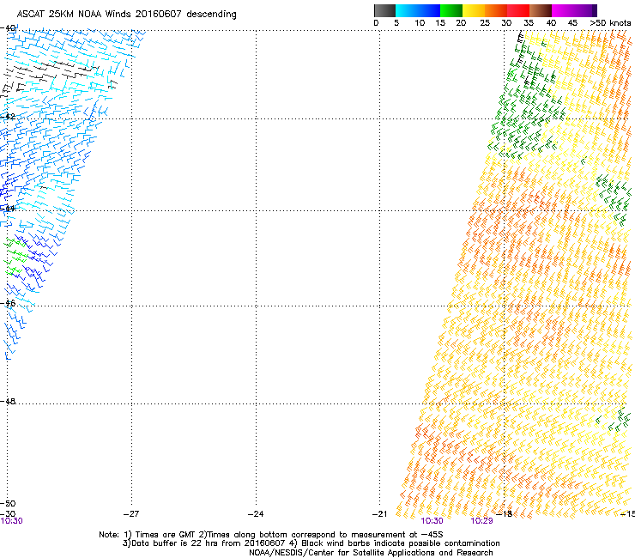The height and width of the screenshot is (558, 635).
Task: Click the 'Note: 1) Times are GMT' line
Action: (271, 535)
